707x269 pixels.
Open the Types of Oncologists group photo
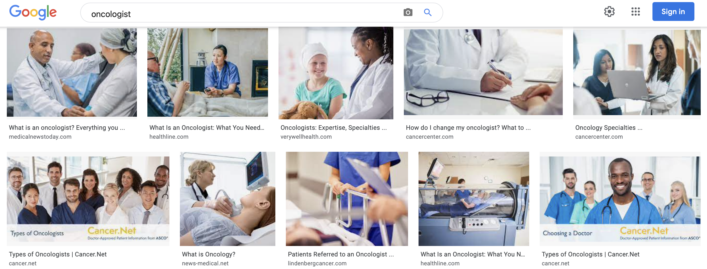click(x=88, y=199)
